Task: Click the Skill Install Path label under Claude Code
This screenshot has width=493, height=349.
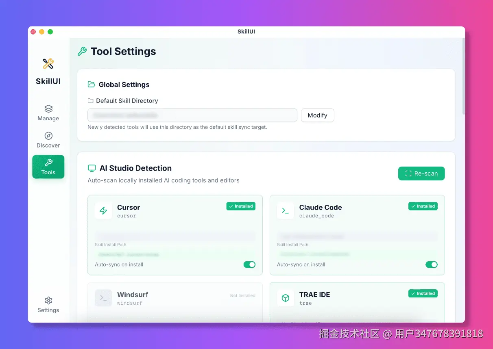Action: coord(292,245)
